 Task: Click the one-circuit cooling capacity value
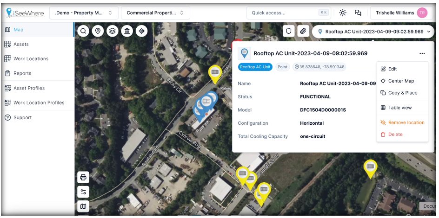(x=313, y=136)
